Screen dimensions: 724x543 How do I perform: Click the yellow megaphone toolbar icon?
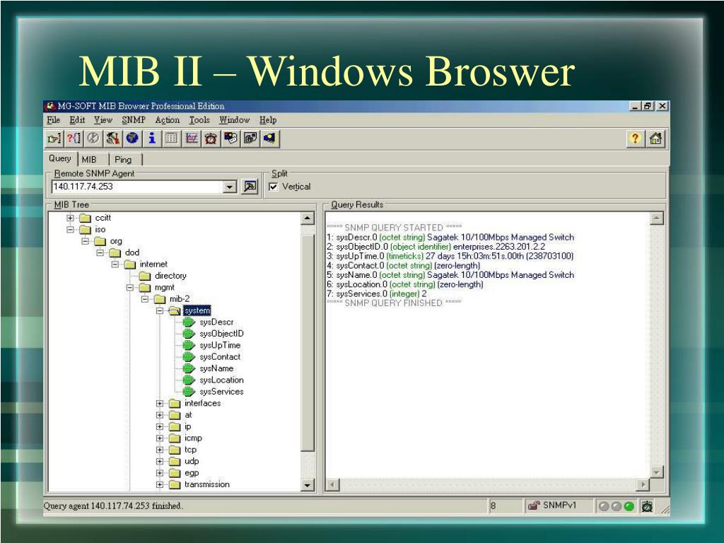click(x=269, y=138)
